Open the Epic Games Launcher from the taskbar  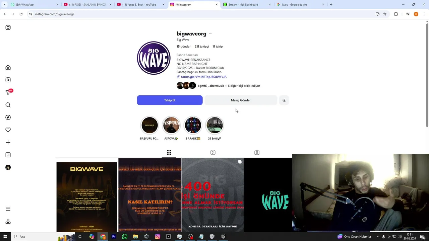pyautogui.click(x=223, y=237)
